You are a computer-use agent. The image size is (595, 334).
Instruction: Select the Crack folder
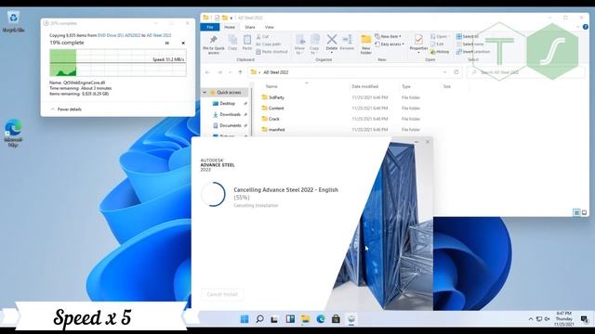(x=274, y=119)
